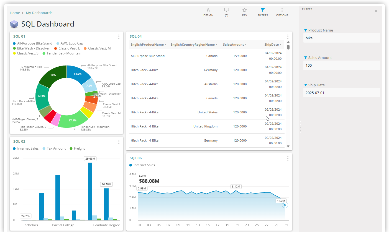The width and height of the screenshot is (389, 232).
Task: Toggle the Tax Amount series in SQL 02 legend
Action: [x=54, y=148]
